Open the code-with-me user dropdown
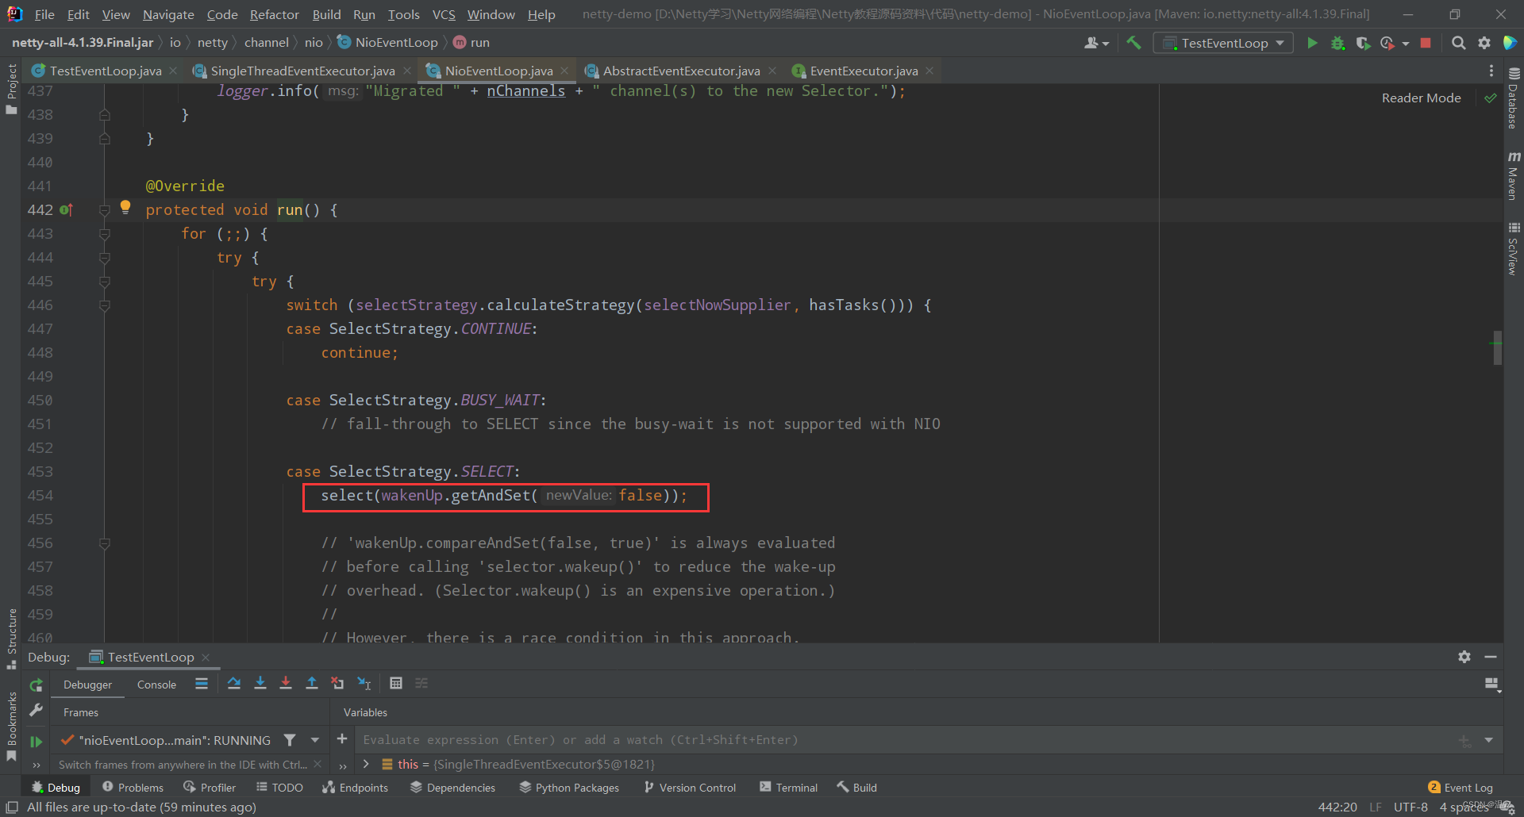Screen dimensions: 1524x817 (1096, 43)
